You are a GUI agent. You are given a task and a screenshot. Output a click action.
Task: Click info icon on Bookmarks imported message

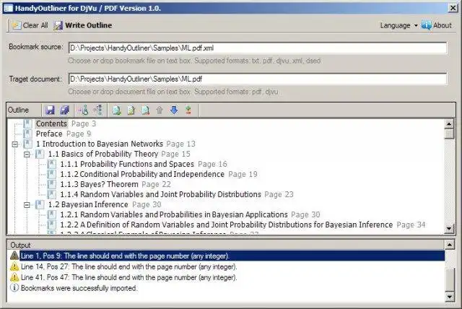coord(14,288)
